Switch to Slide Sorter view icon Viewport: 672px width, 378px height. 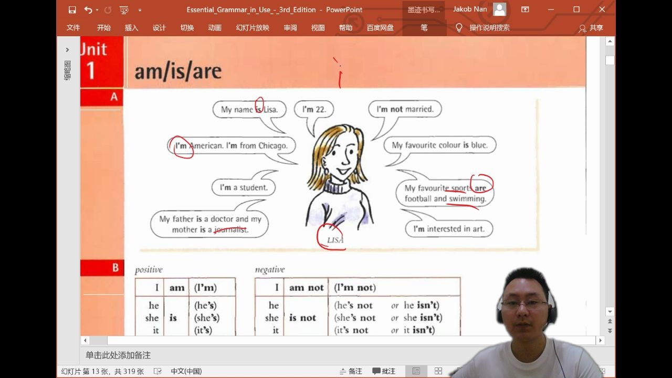(438, 371)
